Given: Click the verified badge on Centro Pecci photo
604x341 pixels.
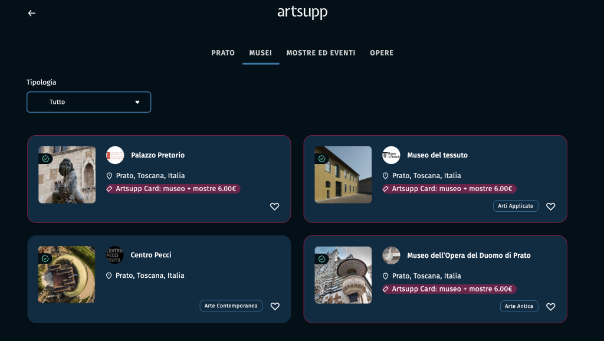Looking at the screenshot, I should [45, 258].
